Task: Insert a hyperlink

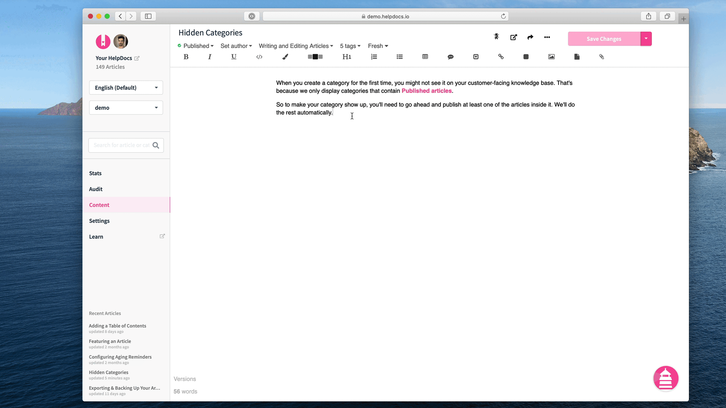Action: [x=501, y=57]
